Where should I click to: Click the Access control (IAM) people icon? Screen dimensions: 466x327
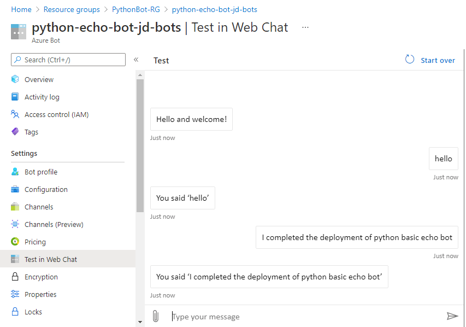[15, 114]
